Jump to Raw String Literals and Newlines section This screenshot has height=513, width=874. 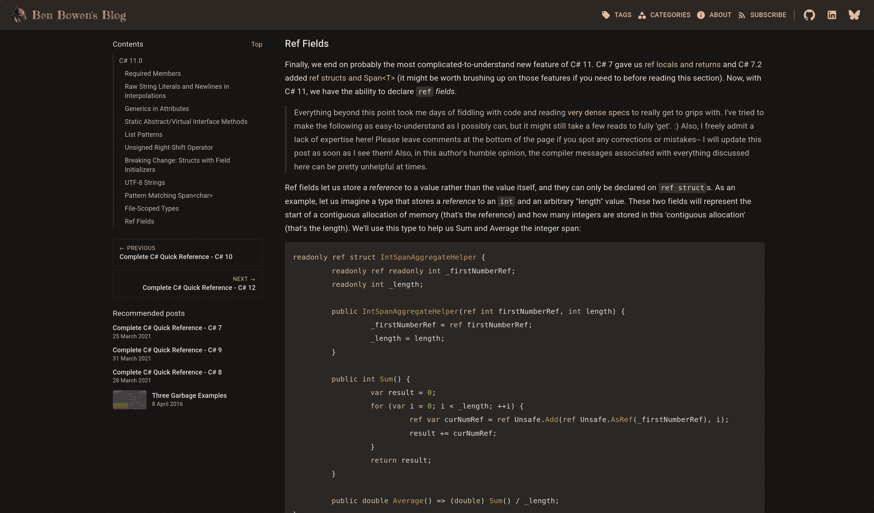tap(177, 91)
